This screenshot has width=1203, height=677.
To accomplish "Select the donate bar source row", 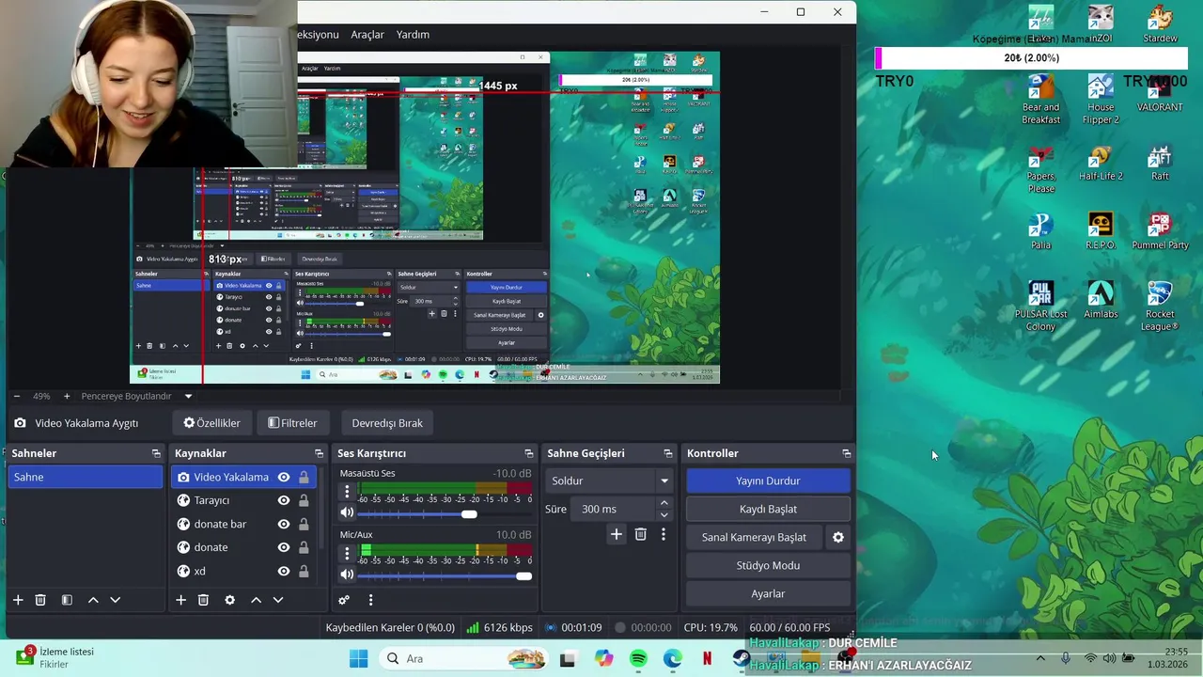I will tap(243, 524).
